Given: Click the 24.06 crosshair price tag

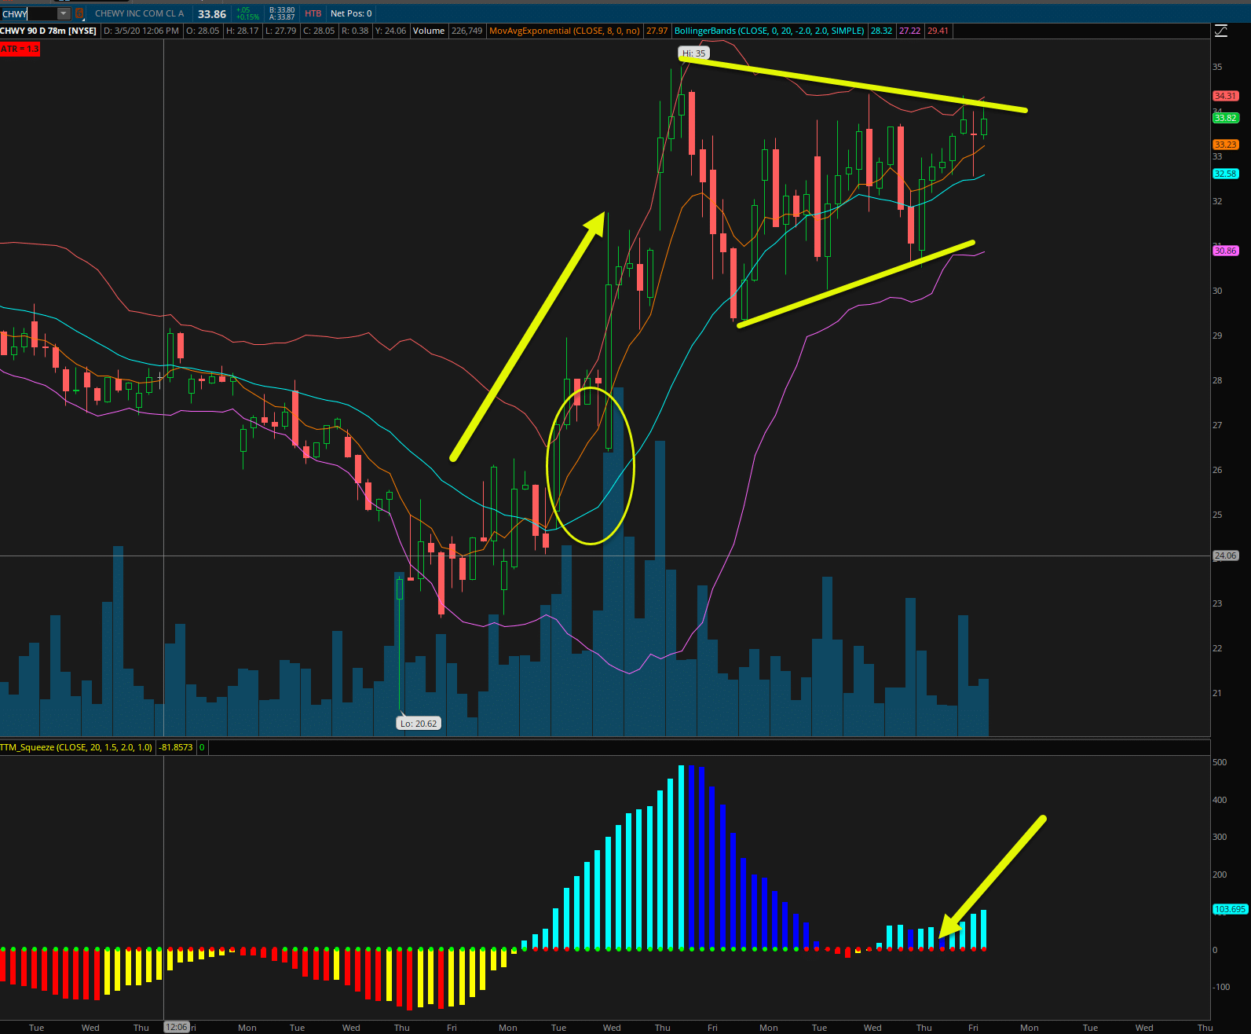Looking at the screenshot, I should tap(1225, 555).
